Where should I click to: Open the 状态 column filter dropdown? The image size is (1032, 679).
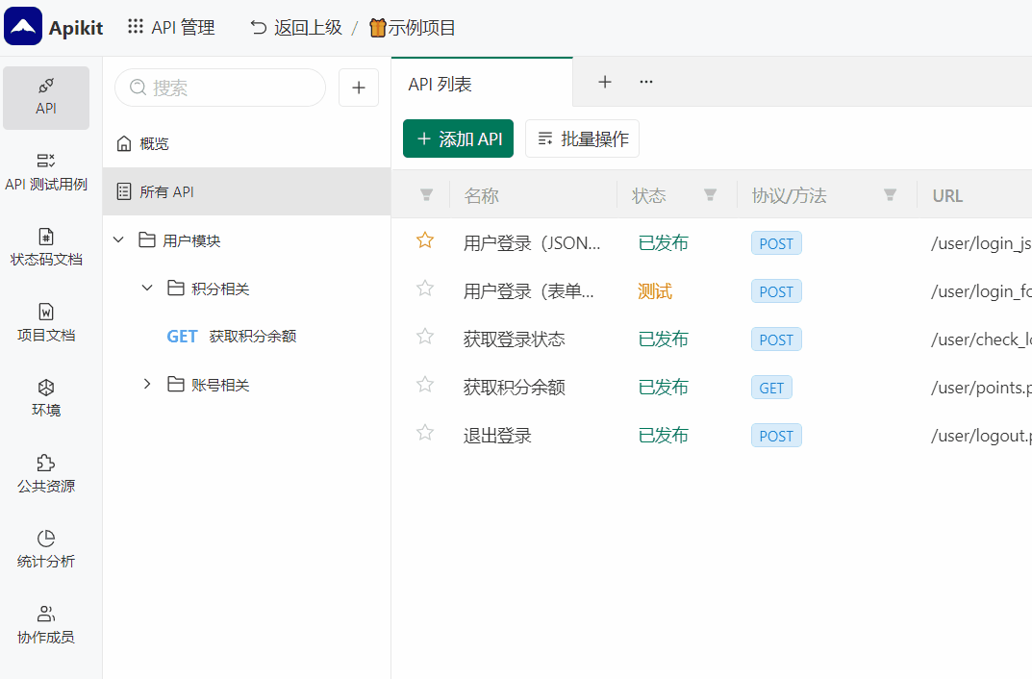tap(710, 195)
